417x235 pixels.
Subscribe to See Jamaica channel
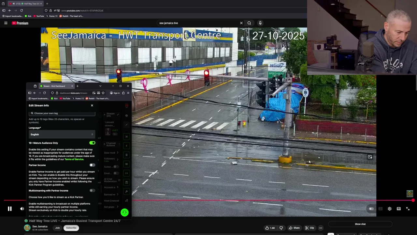pos(71,228)
